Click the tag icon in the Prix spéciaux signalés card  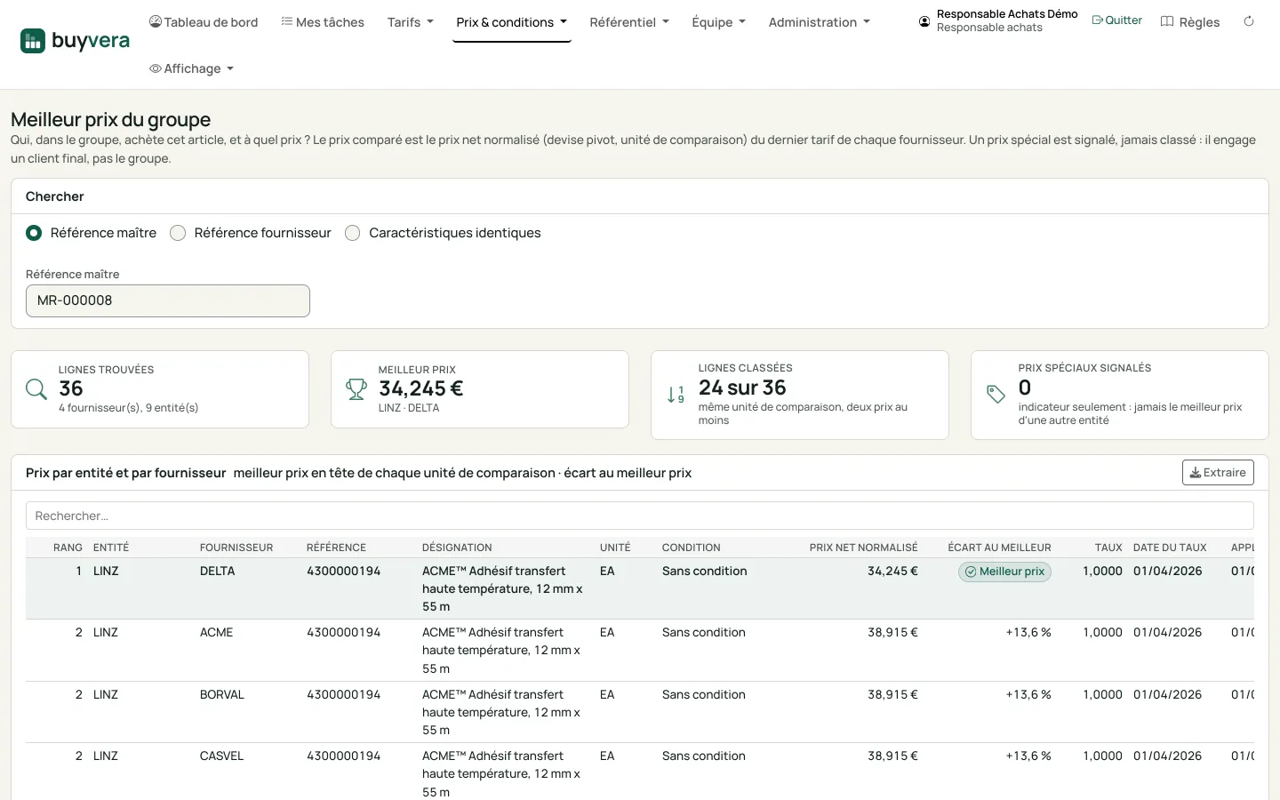tap(996, 395)
